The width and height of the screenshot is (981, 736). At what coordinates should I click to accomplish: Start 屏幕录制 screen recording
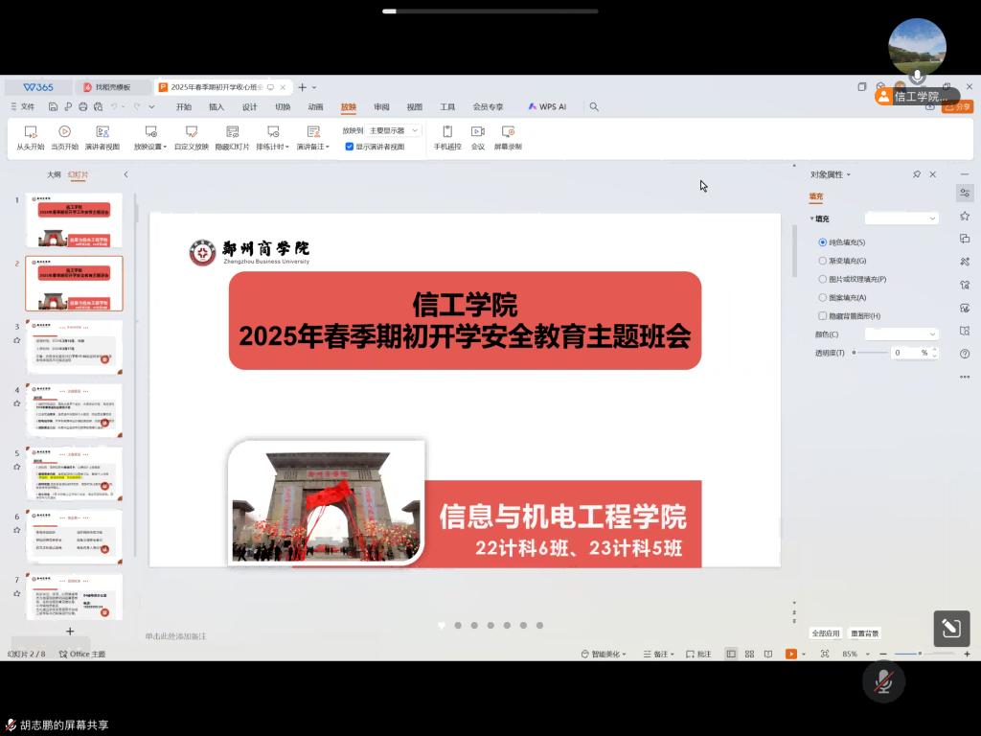coord(508,132)
